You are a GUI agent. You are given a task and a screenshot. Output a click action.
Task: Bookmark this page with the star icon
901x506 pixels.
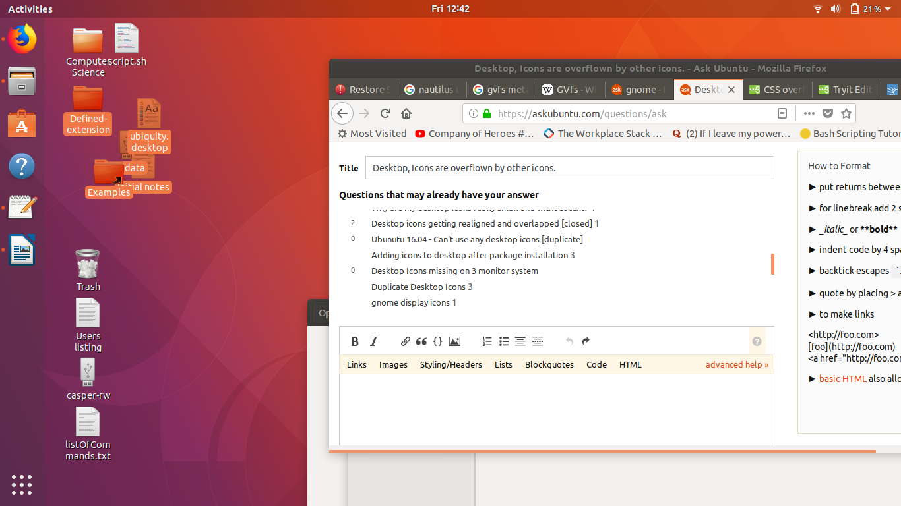tap(846, 113)
